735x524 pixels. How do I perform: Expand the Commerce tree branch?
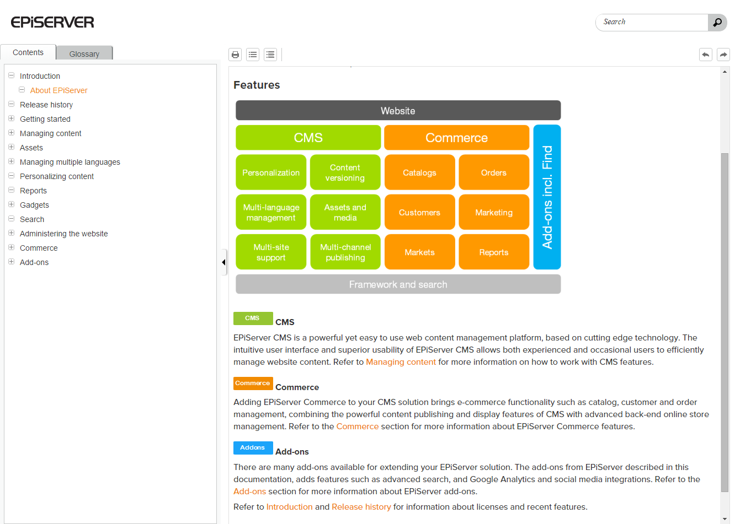(x=11, y=248)
